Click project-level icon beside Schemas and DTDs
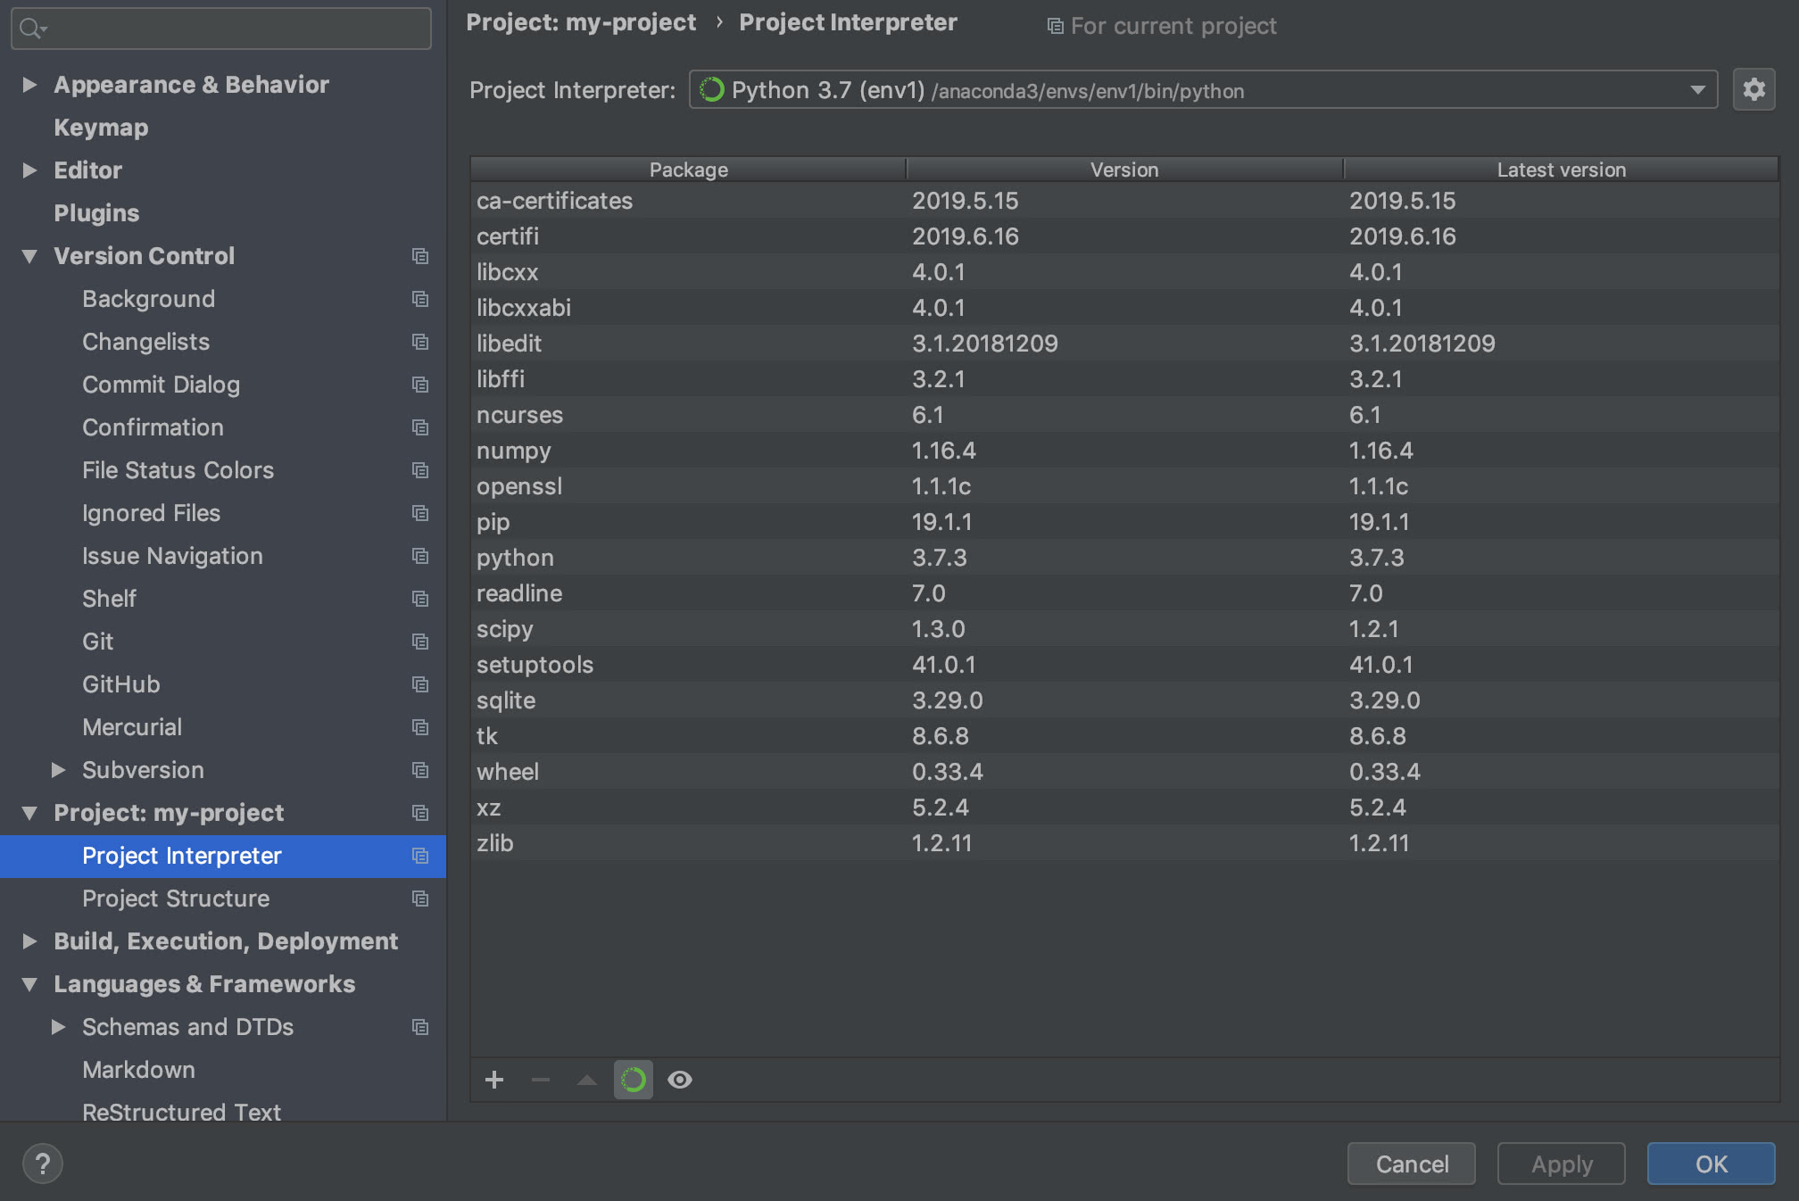The width and height of the screenshot is (1799, 1201). pos(420,1027)
